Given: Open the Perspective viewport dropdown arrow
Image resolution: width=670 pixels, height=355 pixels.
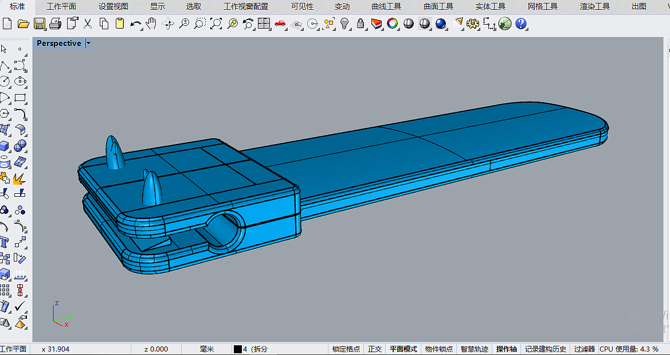Looking at the screenshot, I should coord(88,44).
